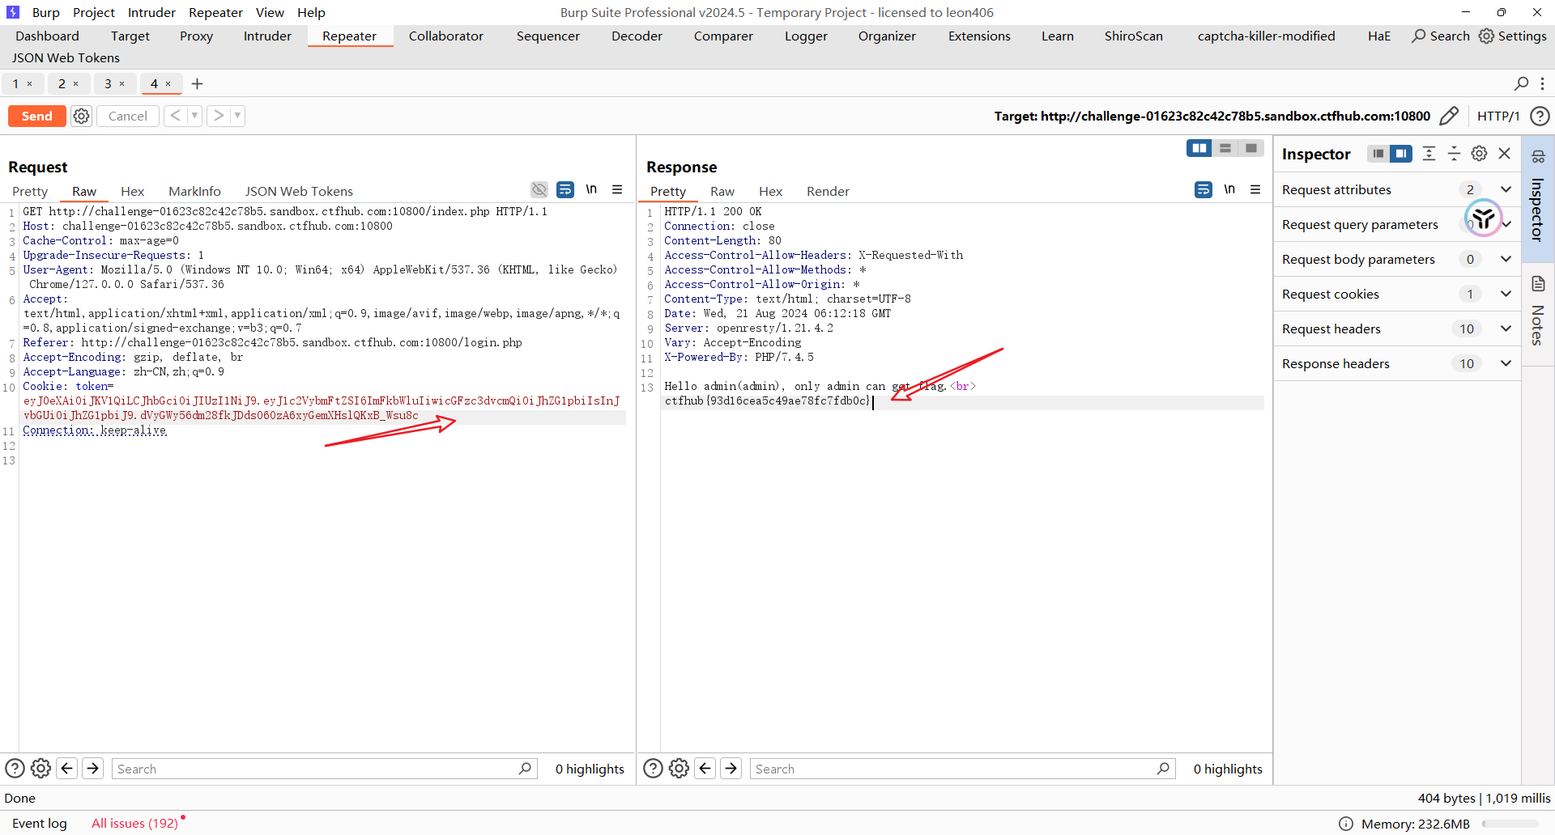Open the Decoder tool tab
1555x835 pixels.
click(x=637, y=36)
